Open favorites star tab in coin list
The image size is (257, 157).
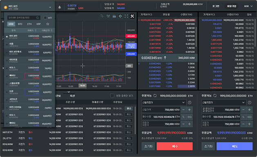pyautogui.click(x=48, y=24)
